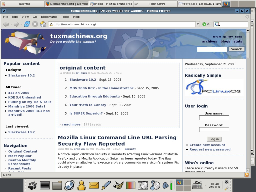Switch to firefox.jpg GIMP image taskbar entry
The image size is (256, 192).
(x=200, y=3)
